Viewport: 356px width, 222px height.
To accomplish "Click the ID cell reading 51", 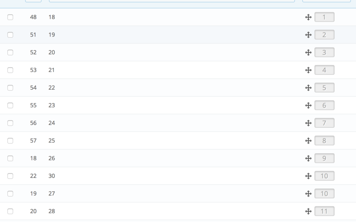I will point(33,35).
